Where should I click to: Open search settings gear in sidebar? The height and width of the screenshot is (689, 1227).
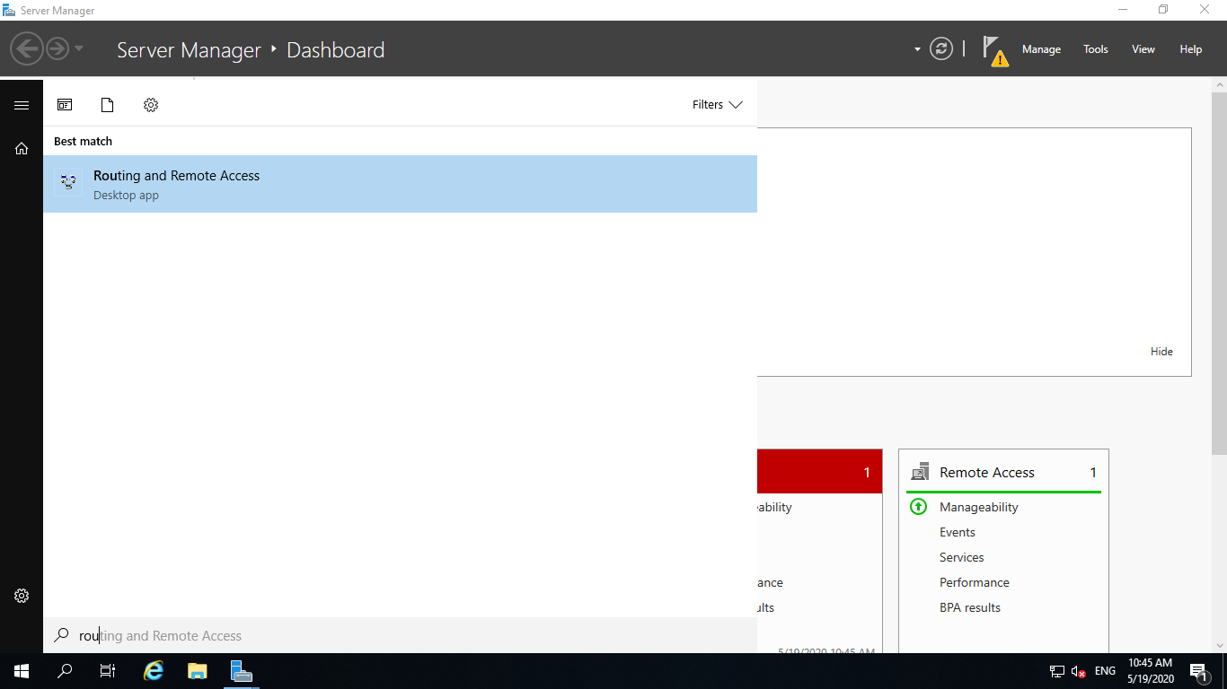(x=22, y=596)
